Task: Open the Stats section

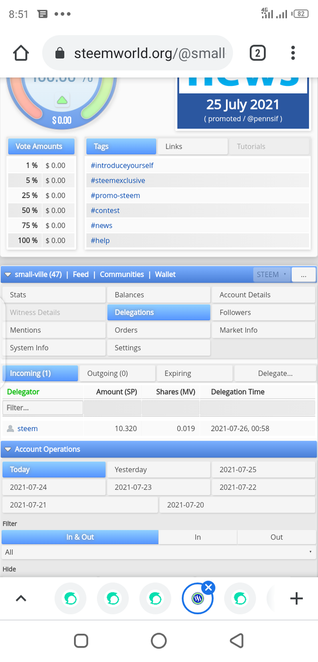Action: 54,294
